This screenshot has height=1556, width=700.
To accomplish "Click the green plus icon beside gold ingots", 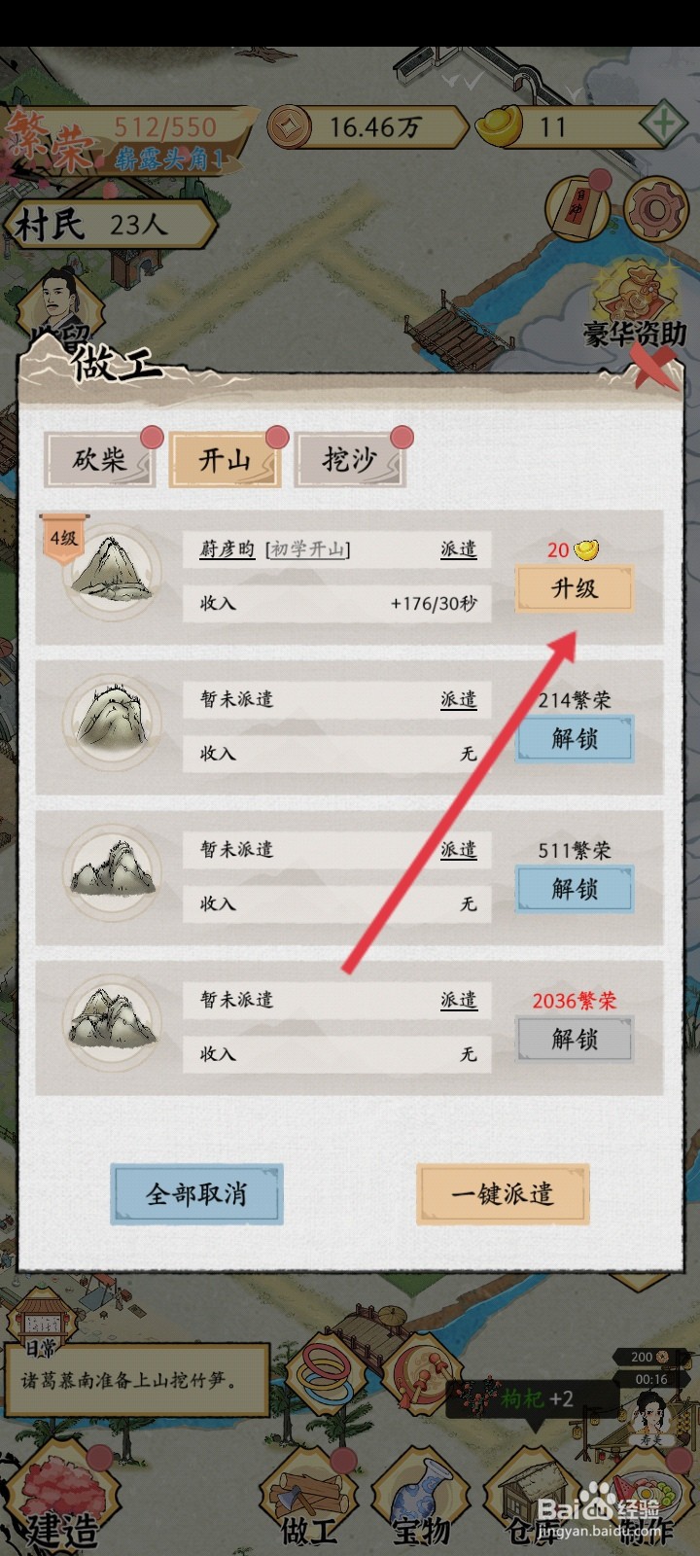I will click(x=663, y=124).
